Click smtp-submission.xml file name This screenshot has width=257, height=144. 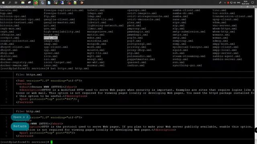(189, 32)
